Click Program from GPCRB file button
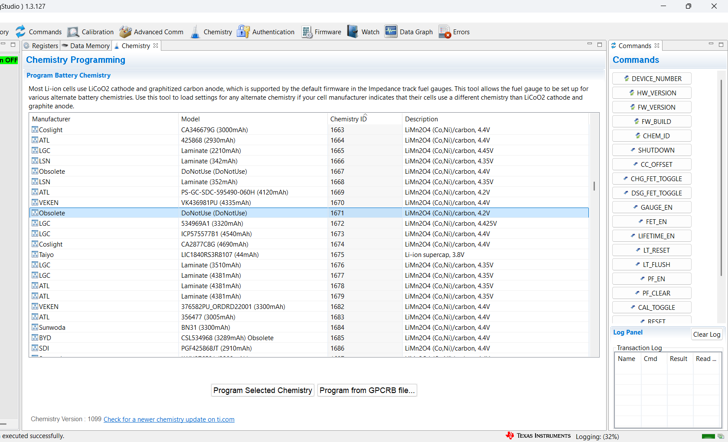The image size is (728, 442). point(367,390)
